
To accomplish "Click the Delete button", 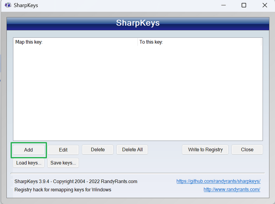I will click(98, 150).
